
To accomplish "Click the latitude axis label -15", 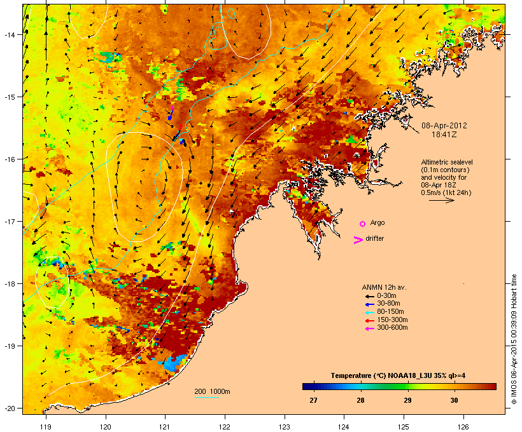I will [9, 97].
